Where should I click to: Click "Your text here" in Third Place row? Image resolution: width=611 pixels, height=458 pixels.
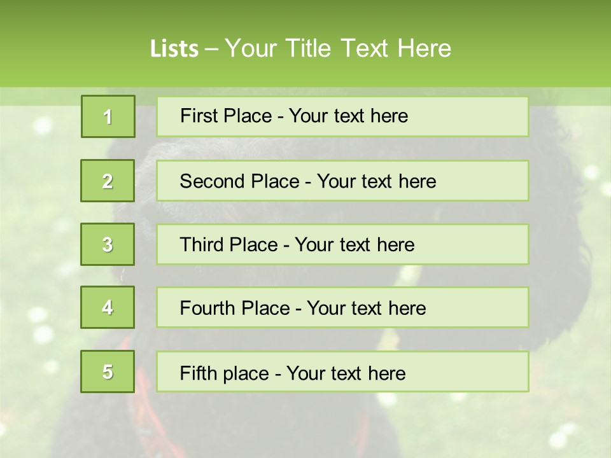[x=355, y=245]
